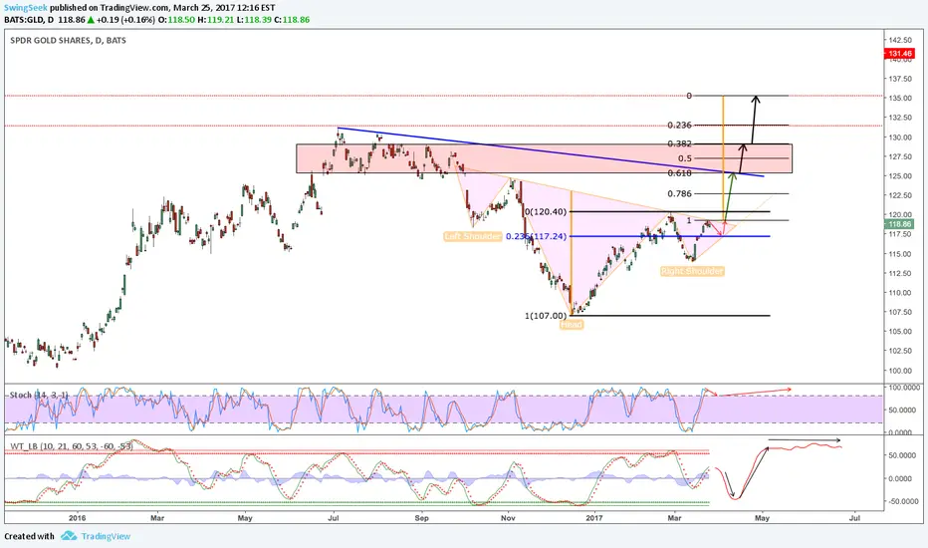Click the 142.50 price axis label
The width and height of the screenshot is (928, 548).
tap(899, 40)
